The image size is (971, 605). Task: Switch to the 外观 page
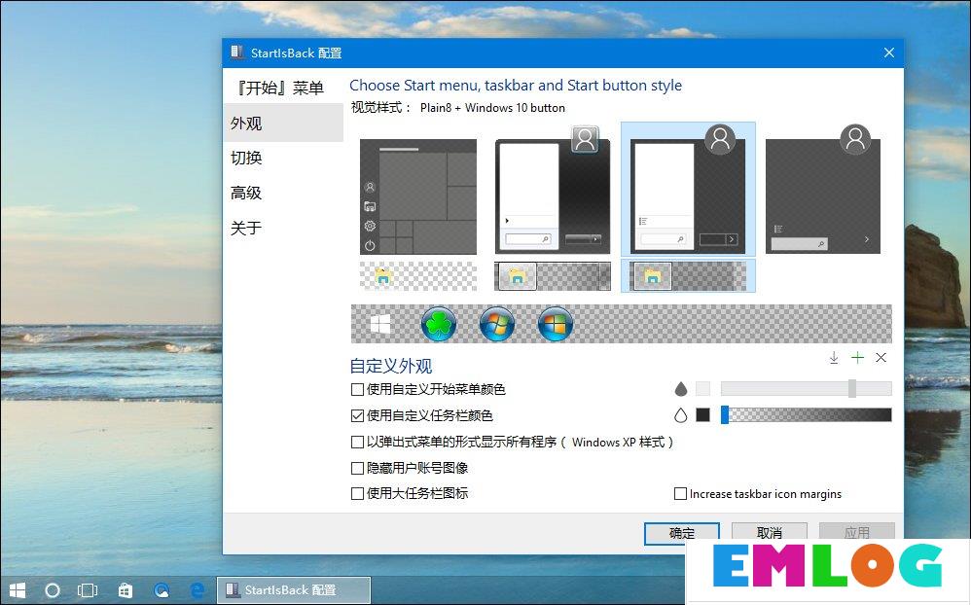tap(282, 124)
